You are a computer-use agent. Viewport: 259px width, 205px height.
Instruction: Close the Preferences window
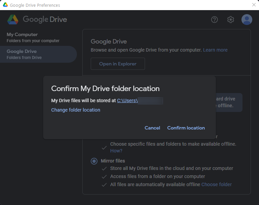(254, 5)
